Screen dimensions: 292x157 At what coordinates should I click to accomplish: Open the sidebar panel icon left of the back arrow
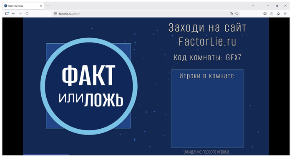click(7, 13)
